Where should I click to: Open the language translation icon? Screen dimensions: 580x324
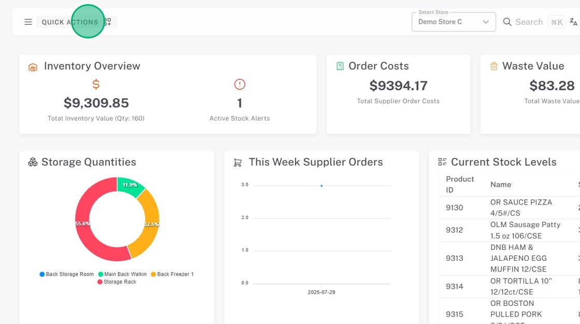[573, 22]
